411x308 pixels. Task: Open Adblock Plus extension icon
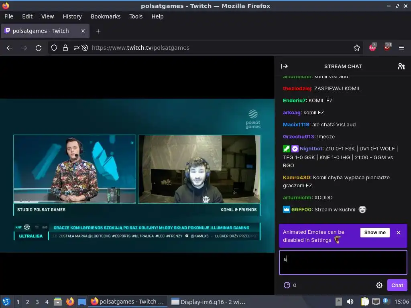pos(372,47)
